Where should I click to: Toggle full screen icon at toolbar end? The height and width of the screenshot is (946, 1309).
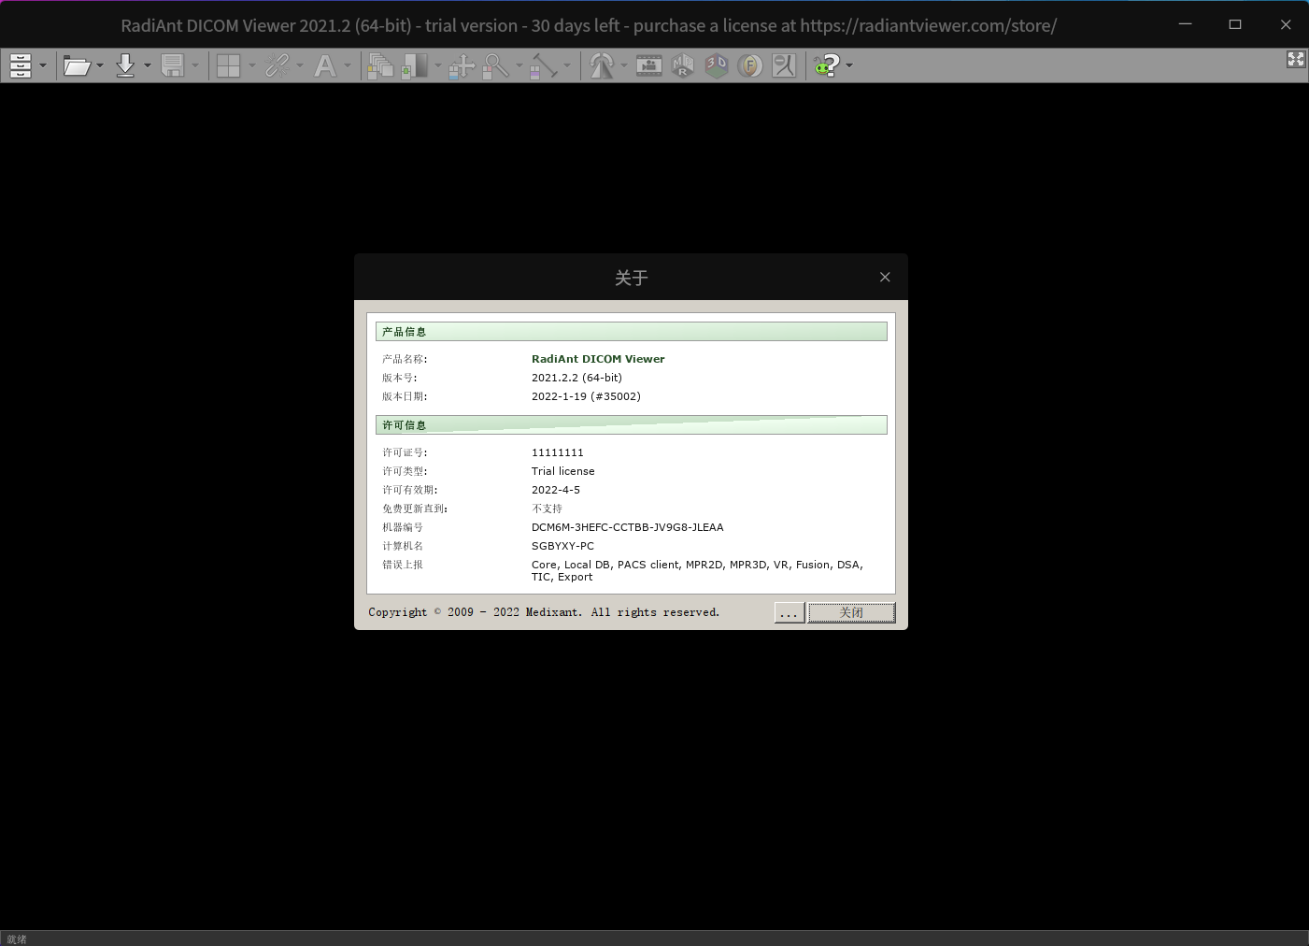(x=1296, y=60)
